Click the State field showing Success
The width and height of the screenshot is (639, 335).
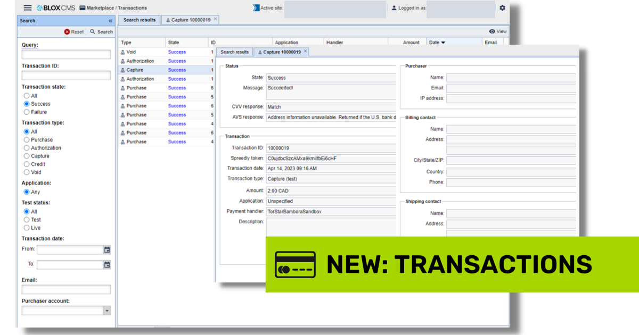click(331, 78)
